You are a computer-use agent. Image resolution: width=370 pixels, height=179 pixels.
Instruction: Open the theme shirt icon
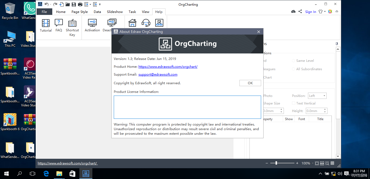321,12
